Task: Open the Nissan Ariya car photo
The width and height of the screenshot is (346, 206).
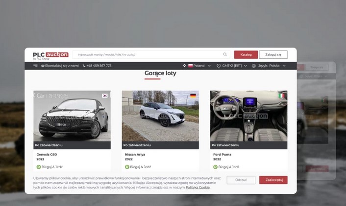Action: pos(160,116)
